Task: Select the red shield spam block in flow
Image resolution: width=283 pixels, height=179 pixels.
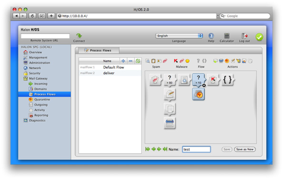Action: coord(156,80)
